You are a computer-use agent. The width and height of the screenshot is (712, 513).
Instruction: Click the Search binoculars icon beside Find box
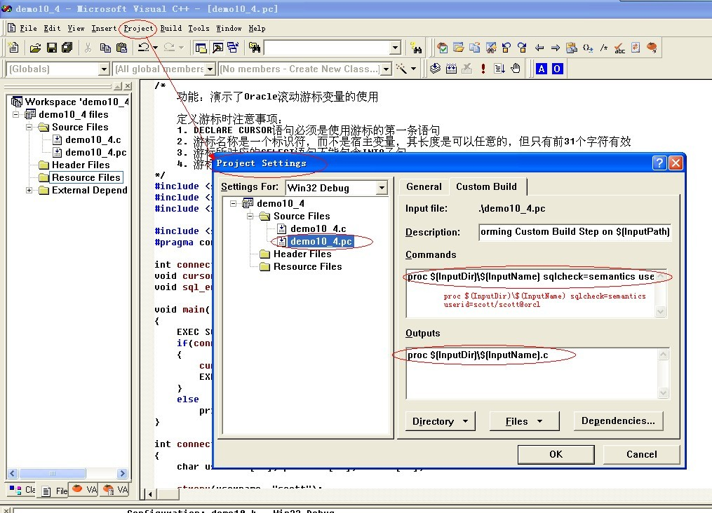click(416, 48)
